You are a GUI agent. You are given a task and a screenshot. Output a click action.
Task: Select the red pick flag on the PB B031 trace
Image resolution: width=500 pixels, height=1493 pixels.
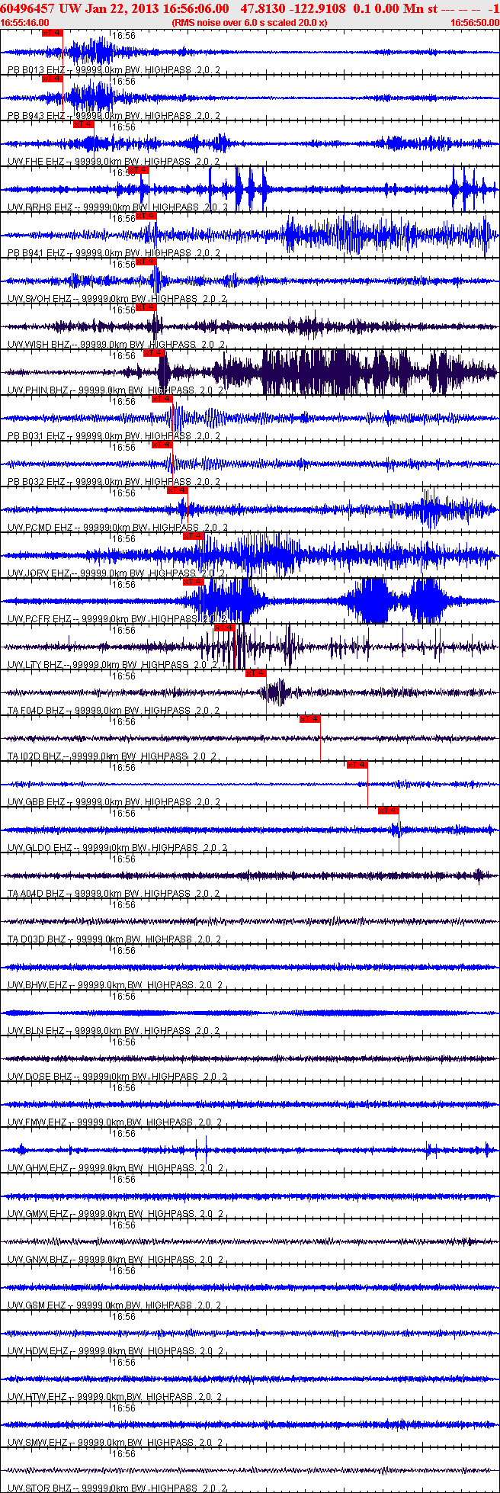pos(162,399)
